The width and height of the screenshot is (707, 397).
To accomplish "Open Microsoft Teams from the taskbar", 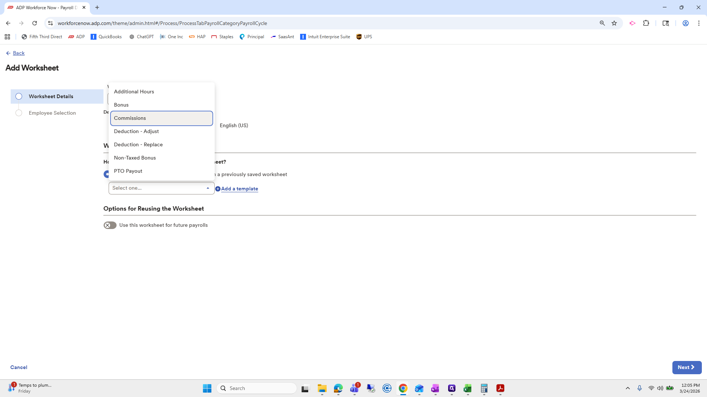I will (354, 388).
